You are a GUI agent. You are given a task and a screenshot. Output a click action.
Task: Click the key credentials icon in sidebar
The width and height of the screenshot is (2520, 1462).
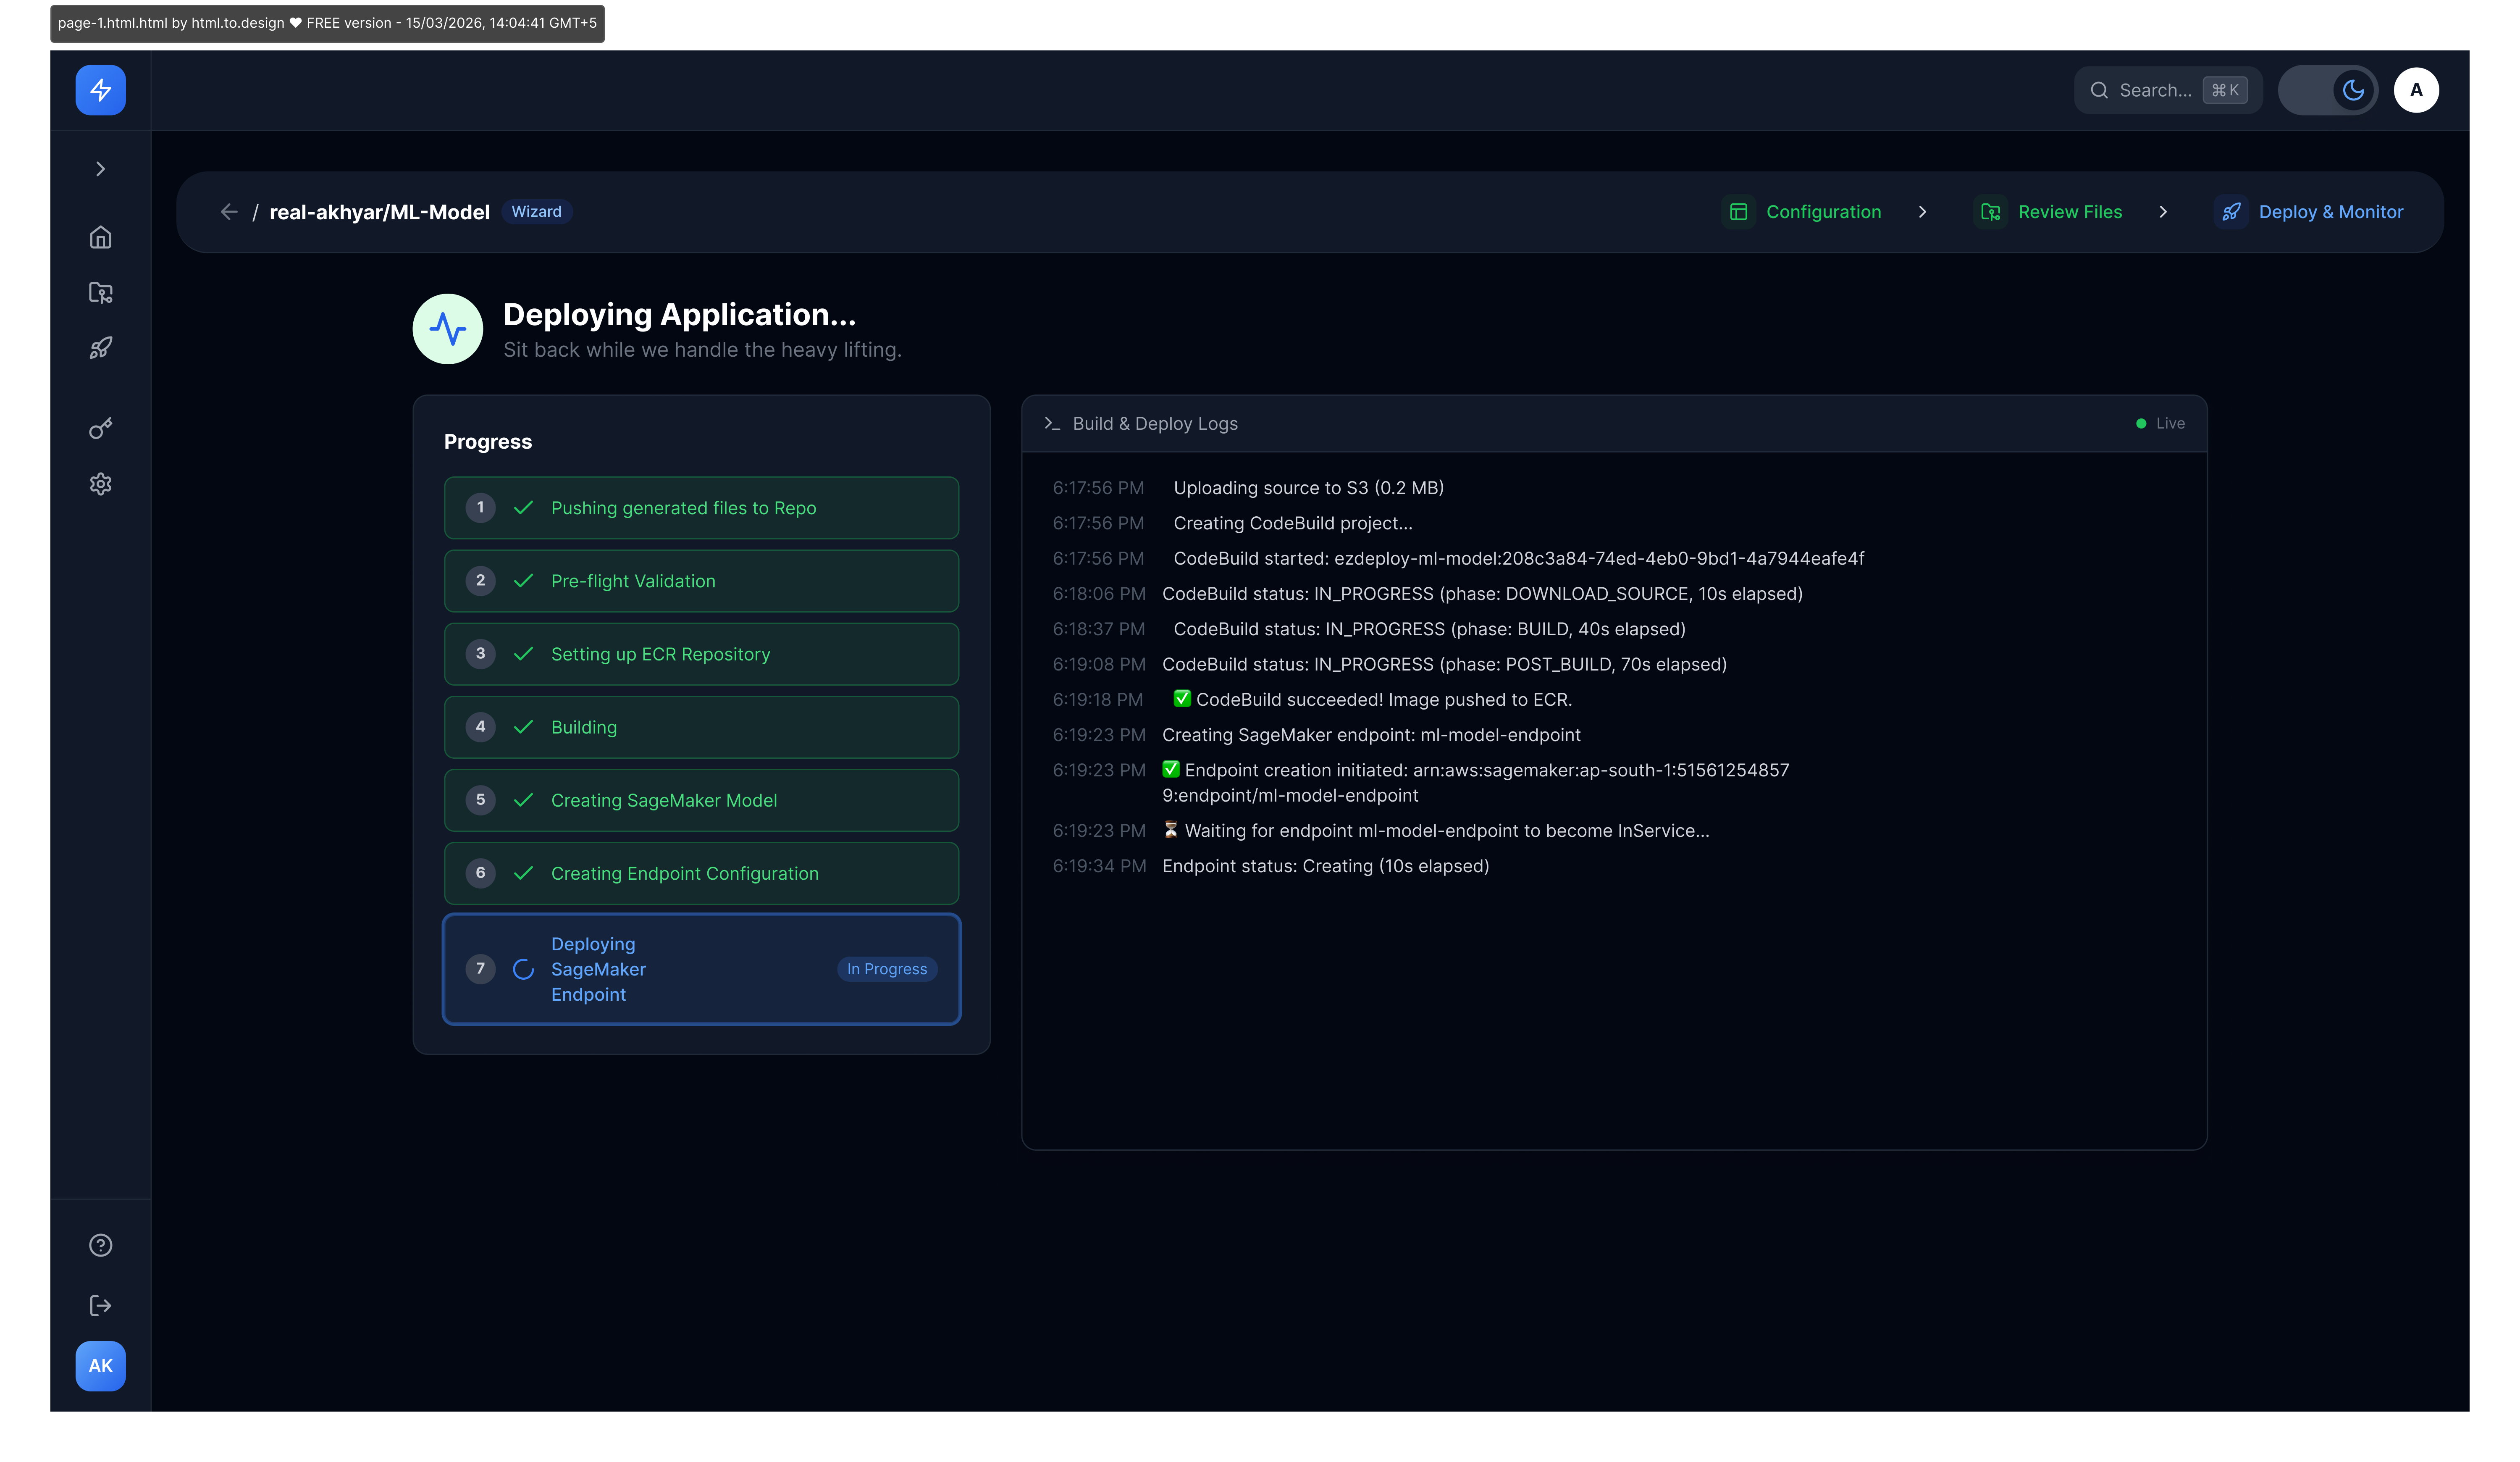[100, 428]
